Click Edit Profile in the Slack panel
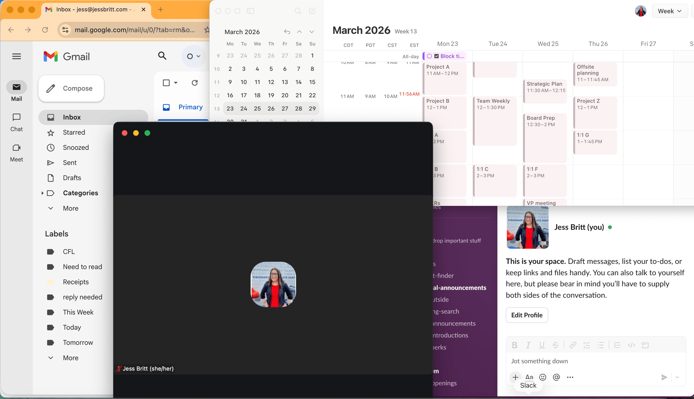Image resolution: width=694 pixels, height=399 pixels. tap(526, 315)
